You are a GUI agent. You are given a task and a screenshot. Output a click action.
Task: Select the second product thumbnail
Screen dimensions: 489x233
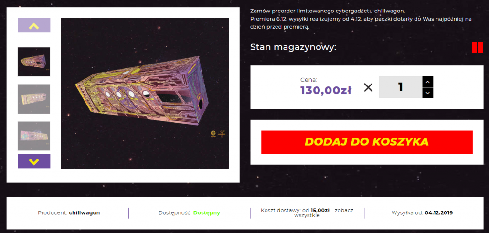pos(34,99)
